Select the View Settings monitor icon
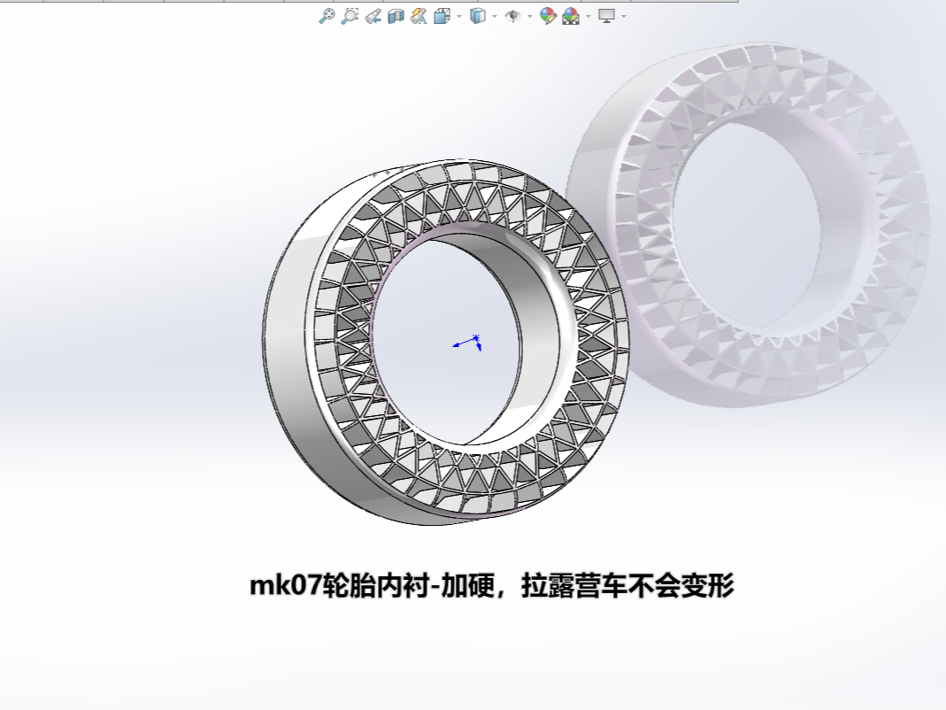The width and height of the screenshot is (946, 710). (606, 16)
